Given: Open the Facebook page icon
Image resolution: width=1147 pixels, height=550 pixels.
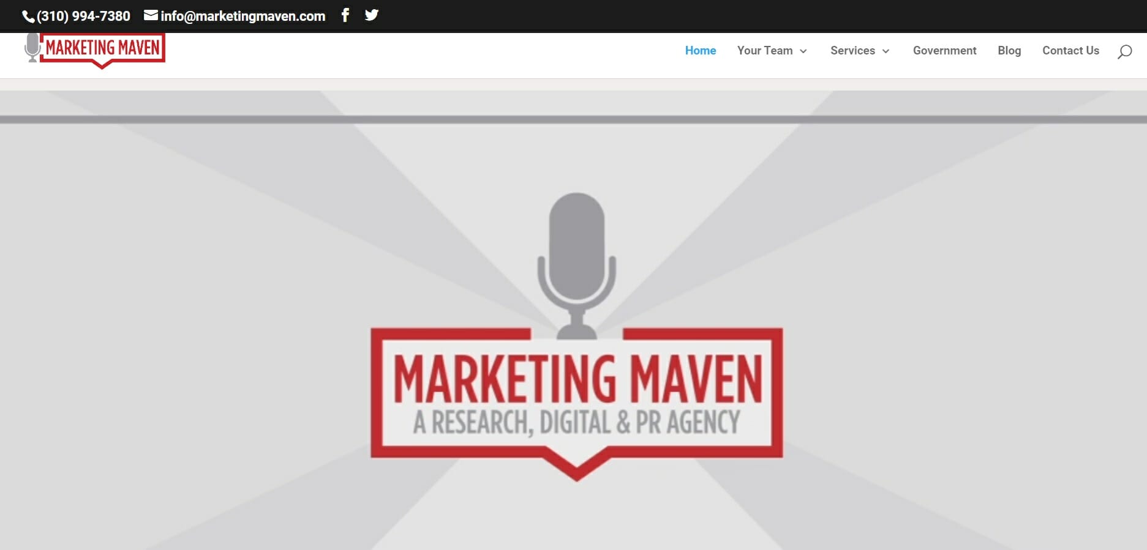Looking at the screenshot, I should [345, 15].
